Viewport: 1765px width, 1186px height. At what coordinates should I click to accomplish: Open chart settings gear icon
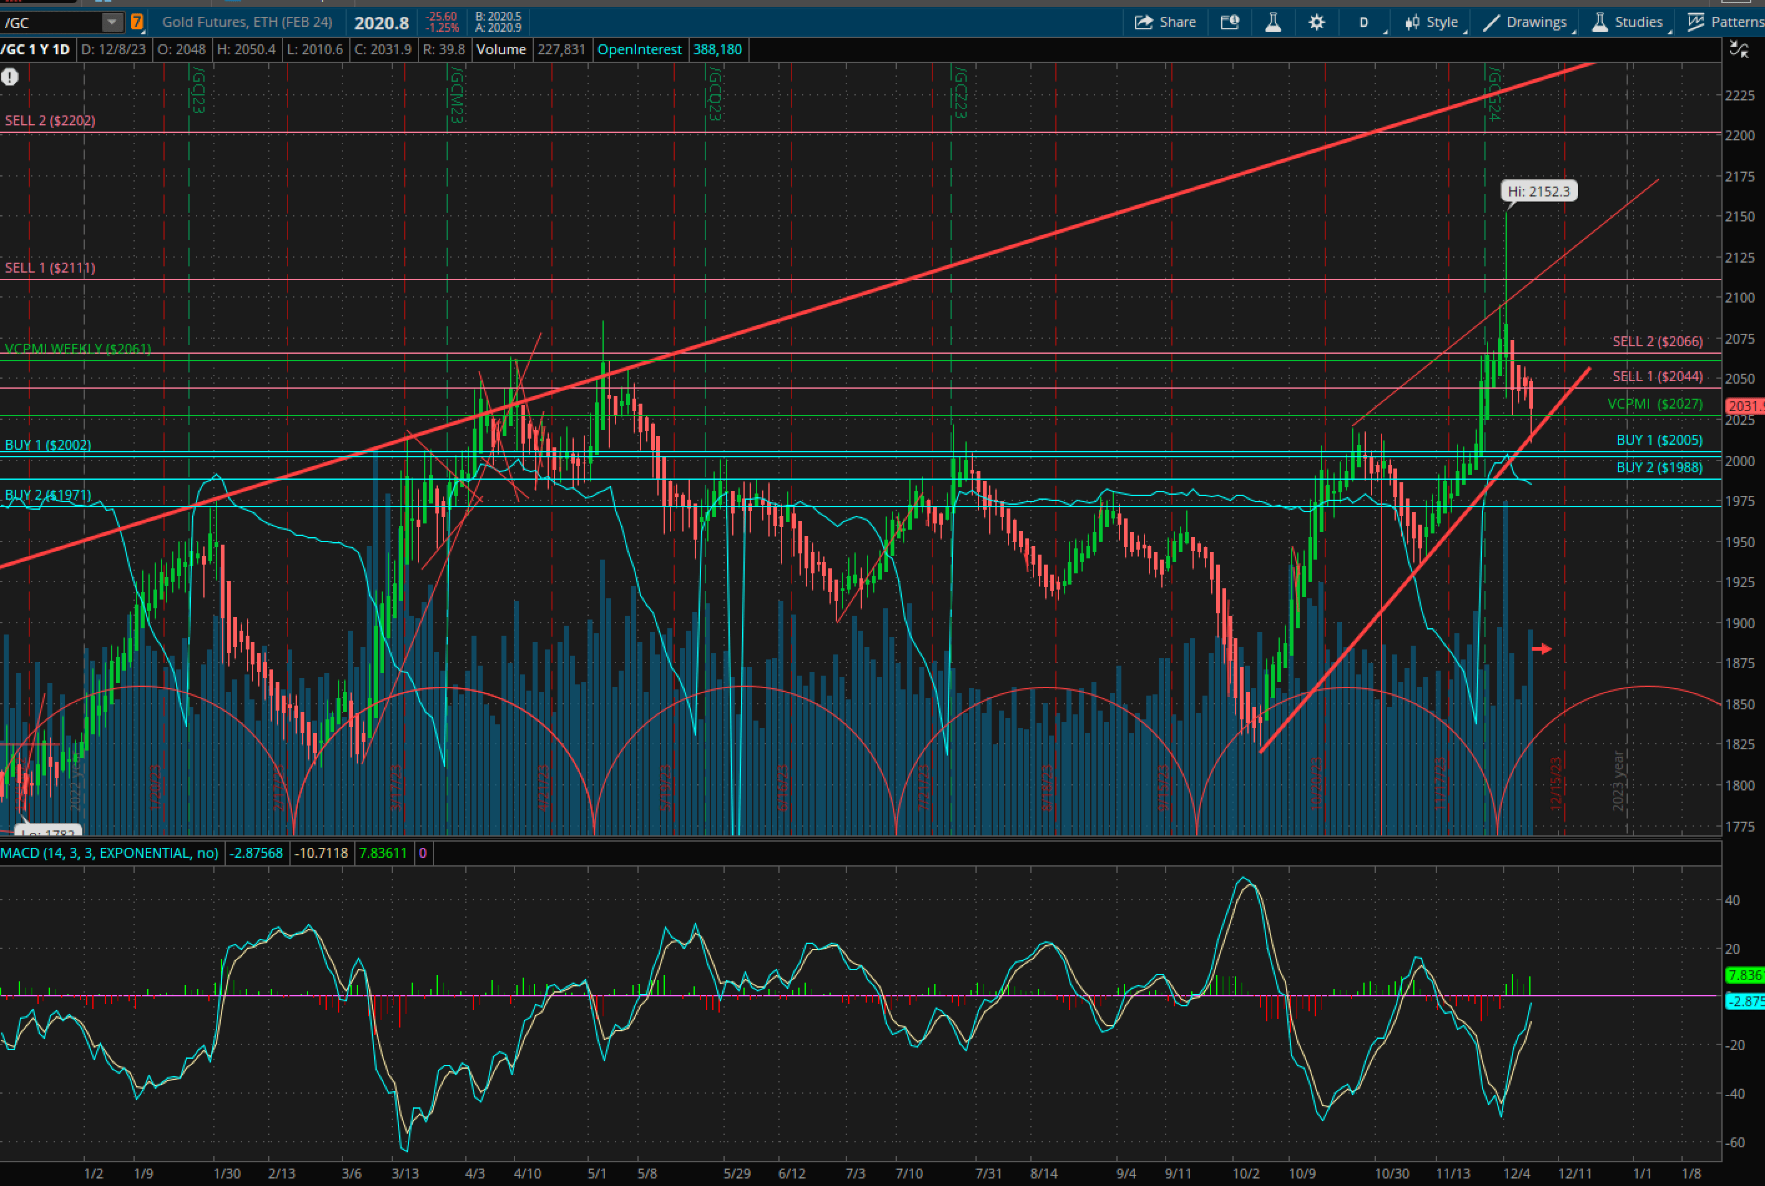coord(1317,22)
